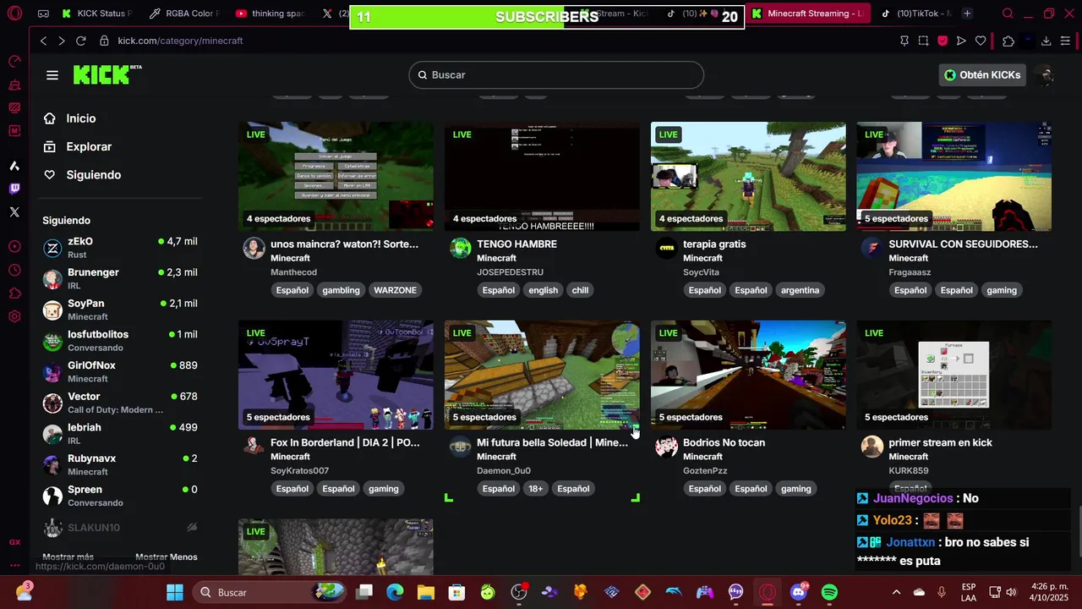Viewport: 1082px width, 609px height.
Task: Switch to the thinking space YouTube tab
Action: (x=270, y=14)
